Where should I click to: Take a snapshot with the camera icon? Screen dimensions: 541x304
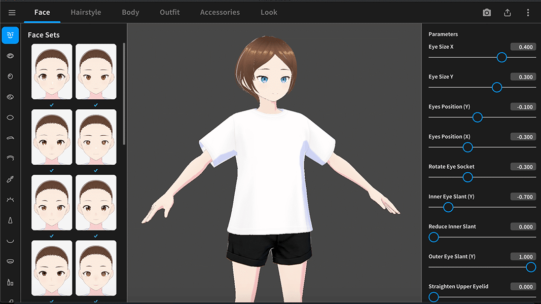487,13
